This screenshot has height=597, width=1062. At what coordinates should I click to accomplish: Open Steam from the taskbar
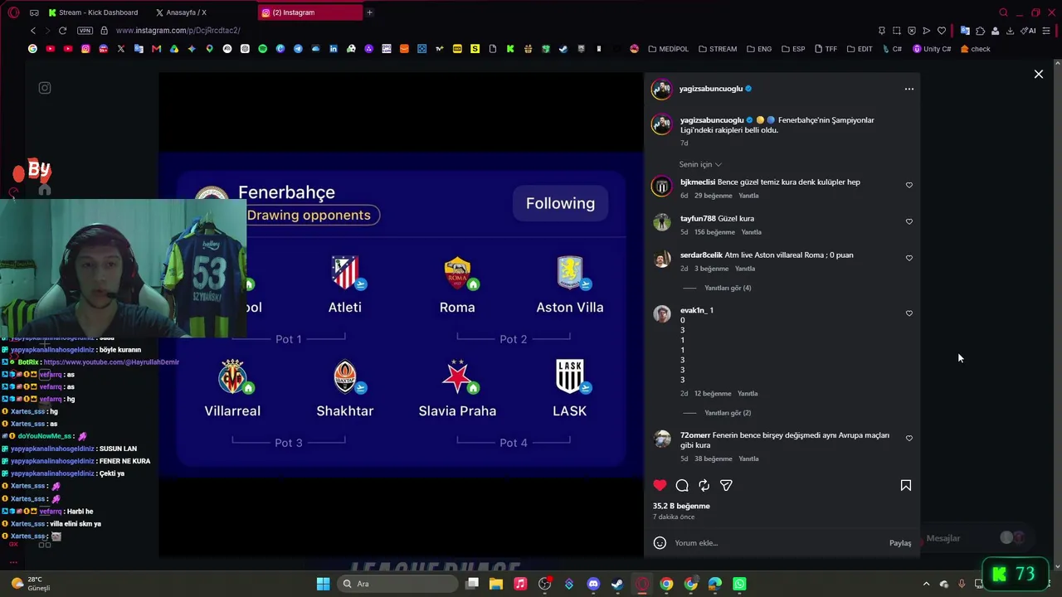tap(617, 584)
